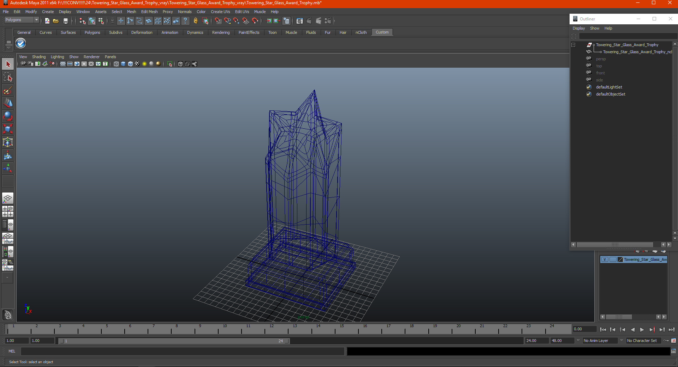678x367 pixels.
Task: Open a scene with folder icon
Action: (56, 21)
